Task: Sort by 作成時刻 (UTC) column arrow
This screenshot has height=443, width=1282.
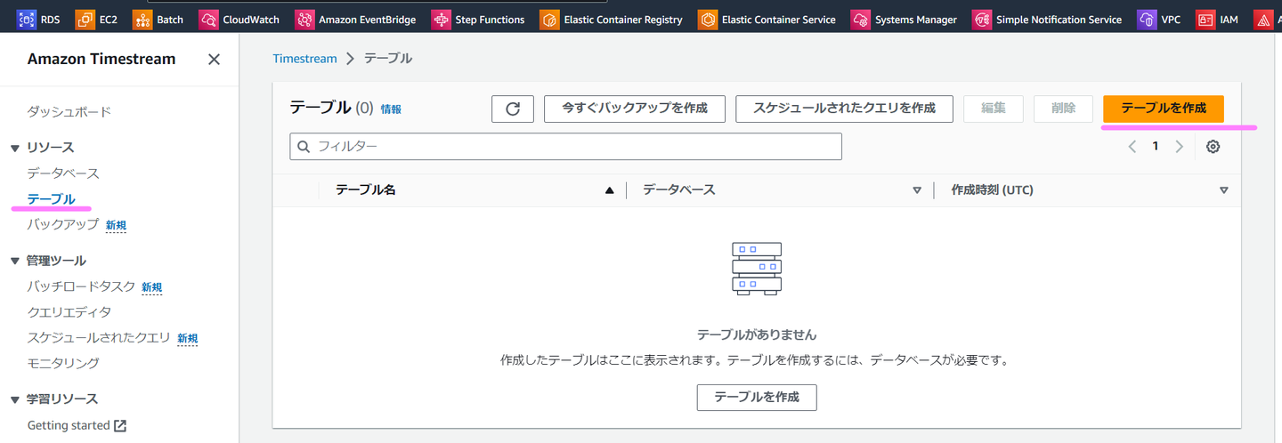Action: pos(1224,190)
